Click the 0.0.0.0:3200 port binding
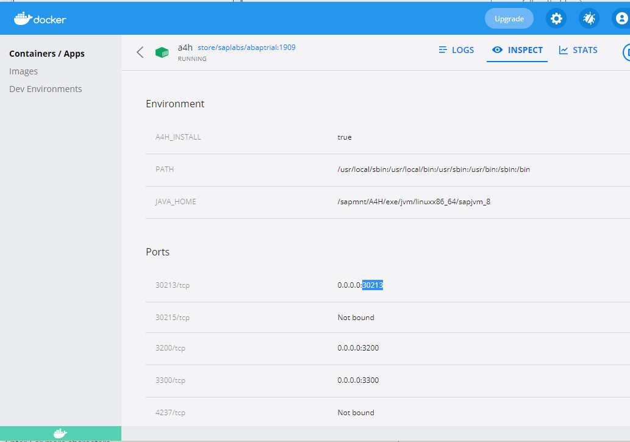630x442 pixels. (x=358, y=348)
